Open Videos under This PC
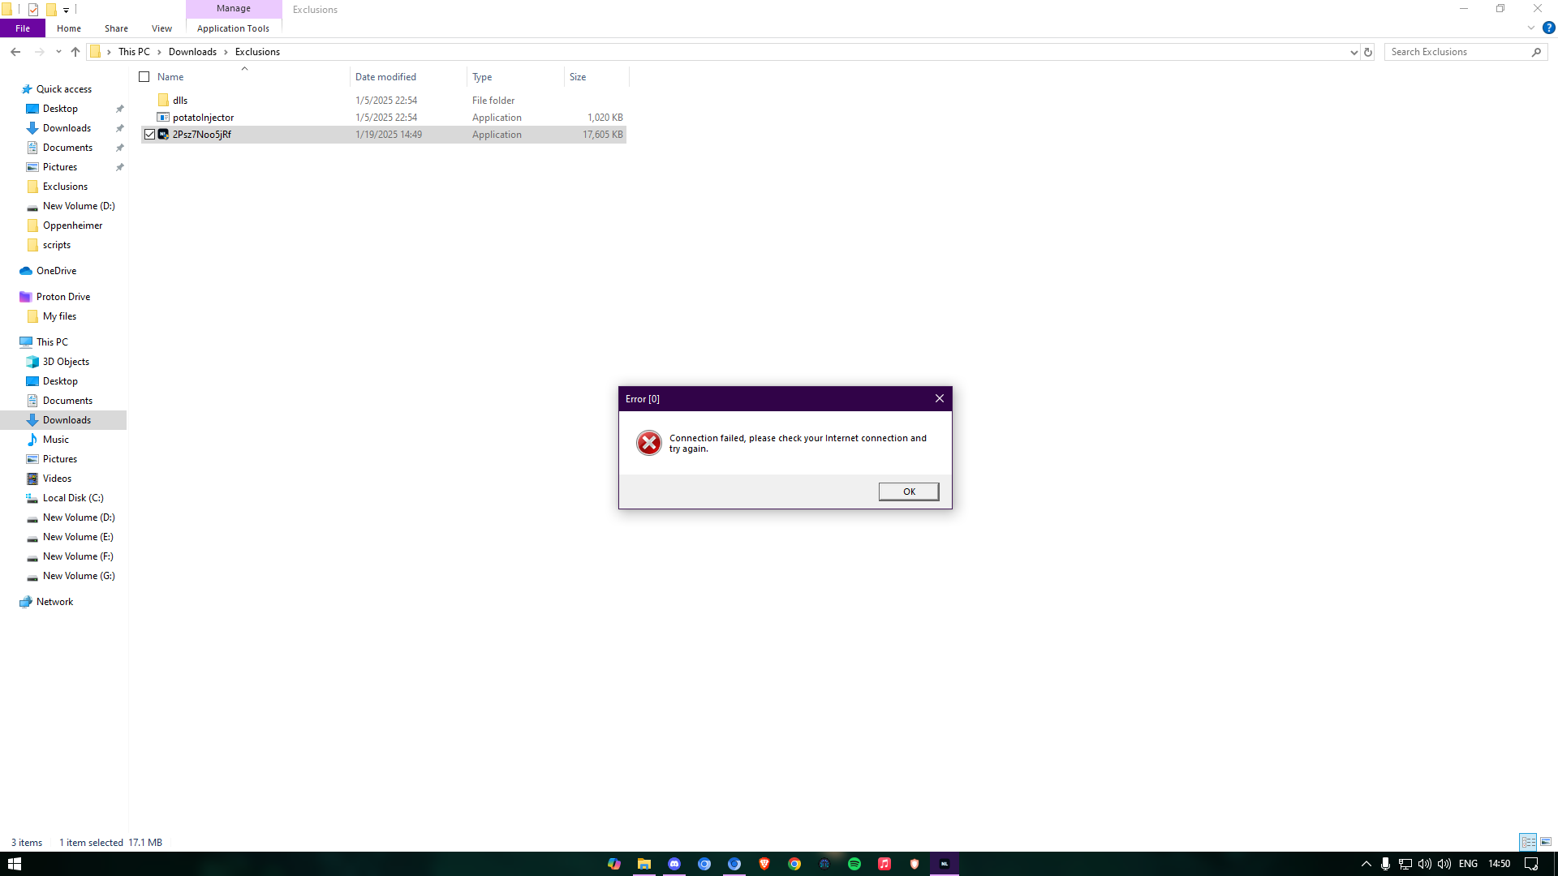The height and width of the screenshot is (876, 1558). pos(57,479)
